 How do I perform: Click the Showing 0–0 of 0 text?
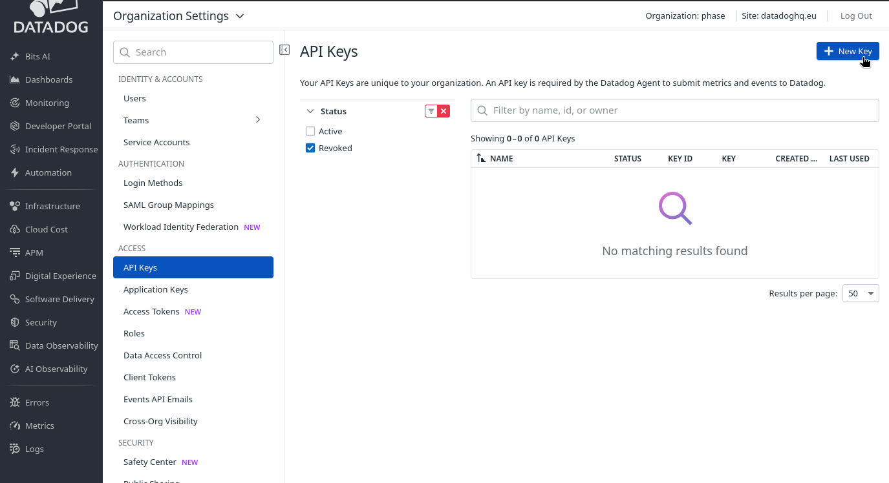point(522,138)
